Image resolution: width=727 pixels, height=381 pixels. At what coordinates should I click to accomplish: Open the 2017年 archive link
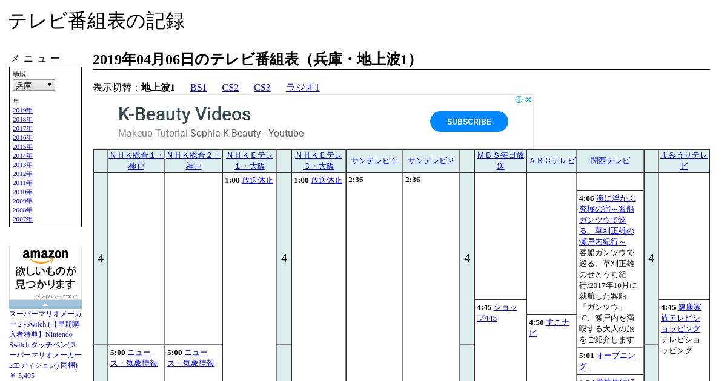coord(22,128)
